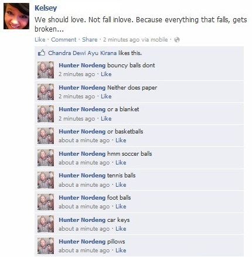The image size is (252, 257).
Task: Like the 'hmm soccer balls' comment
Action: pyautogui.click(x=121, y=163)
